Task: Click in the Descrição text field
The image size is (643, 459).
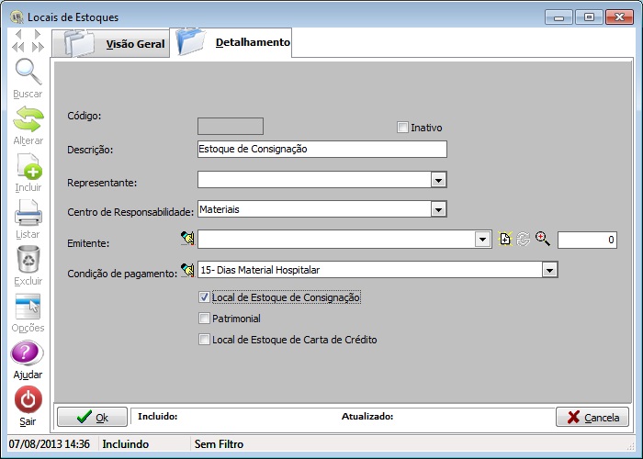Action: 321,149
